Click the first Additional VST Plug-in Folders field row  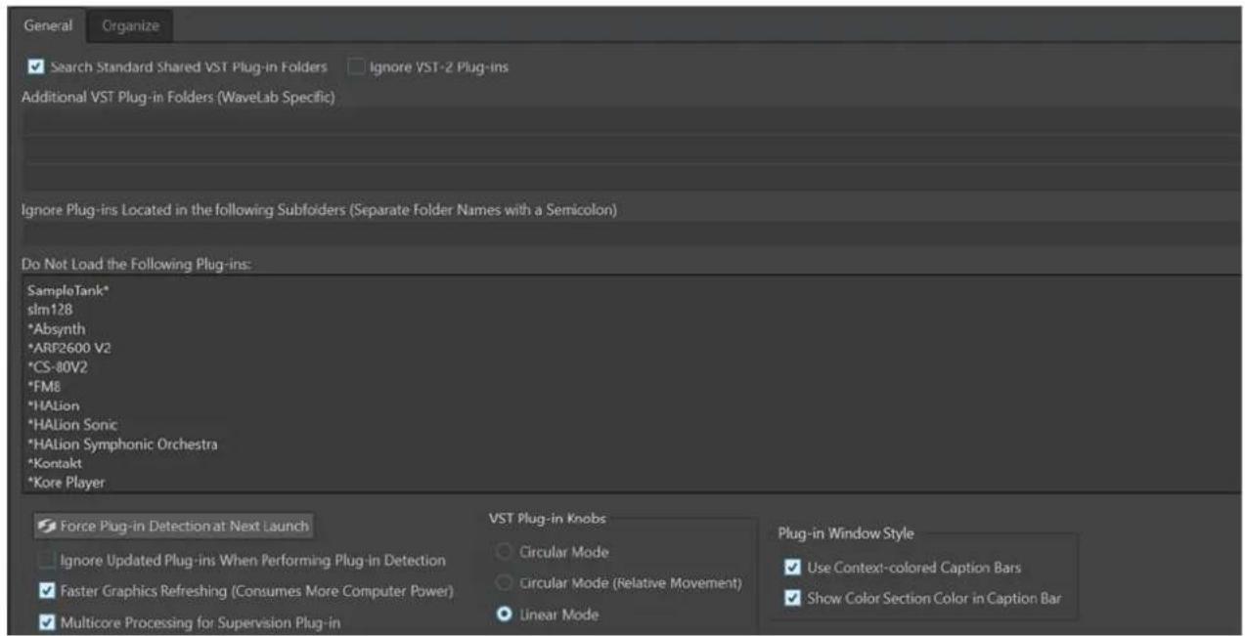(x=631, y=121)
